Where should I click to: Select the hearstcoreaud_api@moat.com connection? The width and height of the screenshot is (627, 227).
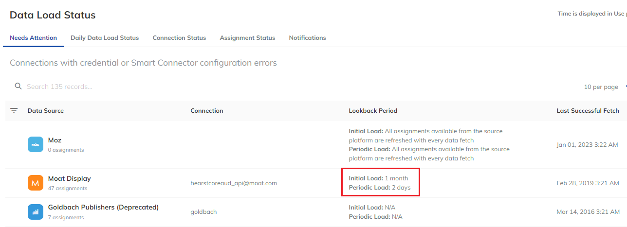tap(234, 183)
